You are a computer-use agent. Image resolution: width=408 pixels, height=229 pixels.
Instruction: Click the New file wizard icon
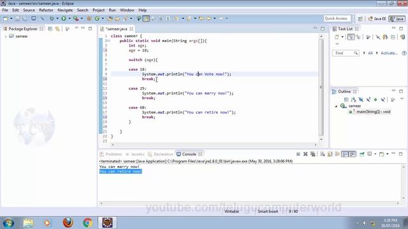tap(5, 18)
